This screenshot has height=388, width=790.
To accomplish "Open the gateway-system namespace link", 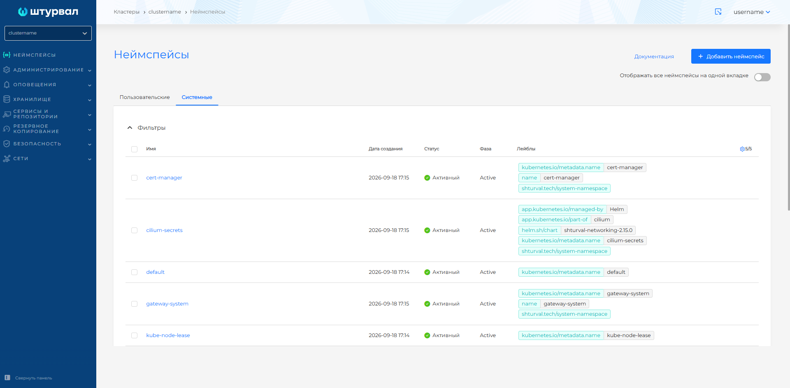I will coord(167,304).
